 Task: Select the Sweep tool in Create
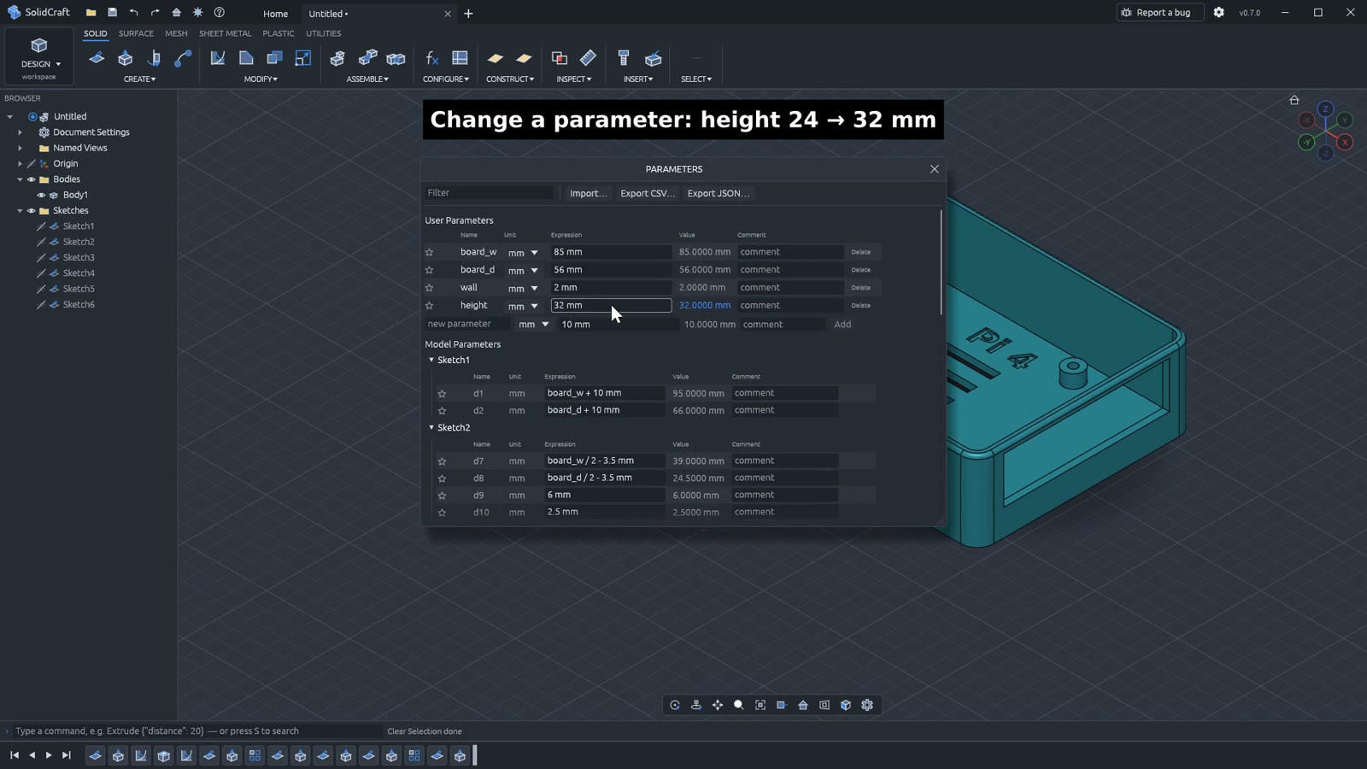[183, 58]
